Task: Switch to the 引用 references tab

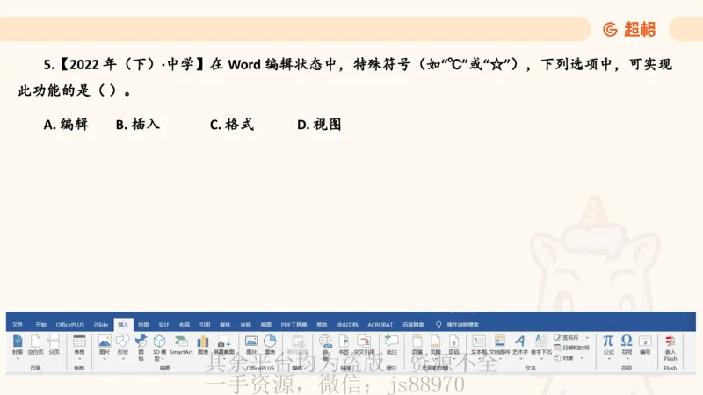Action: click(205, 324)
